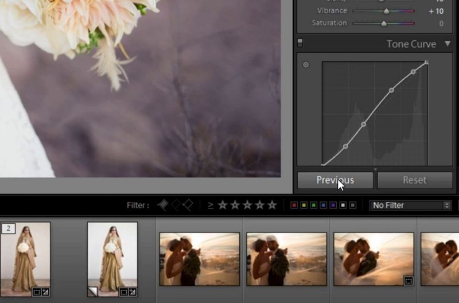Click crop badge on first bride thumbnail

[36, 292]
